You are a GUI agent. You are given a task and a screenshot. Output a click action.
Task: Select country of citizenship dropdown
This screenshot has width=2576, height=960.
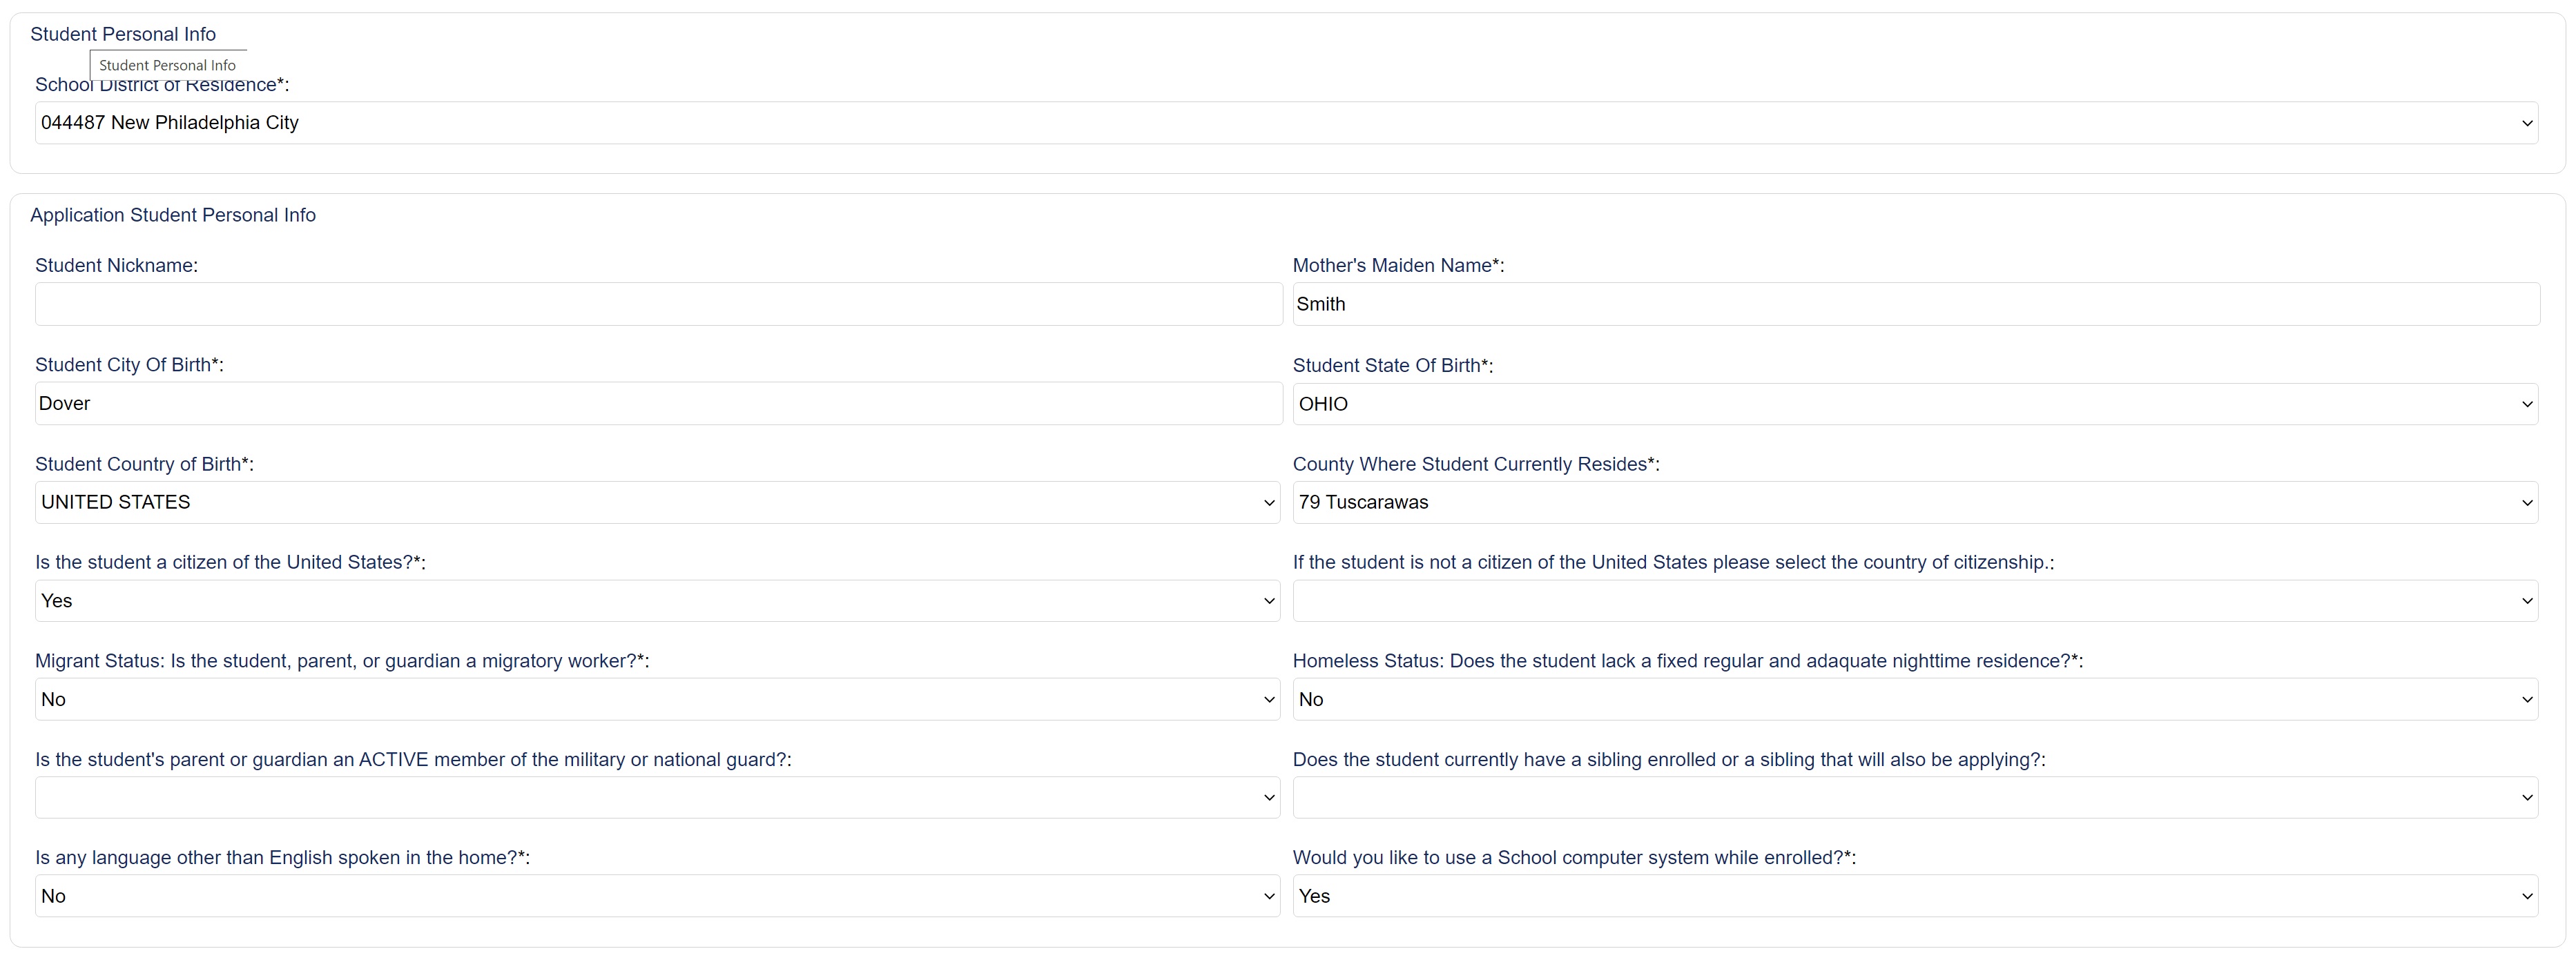1915,601
